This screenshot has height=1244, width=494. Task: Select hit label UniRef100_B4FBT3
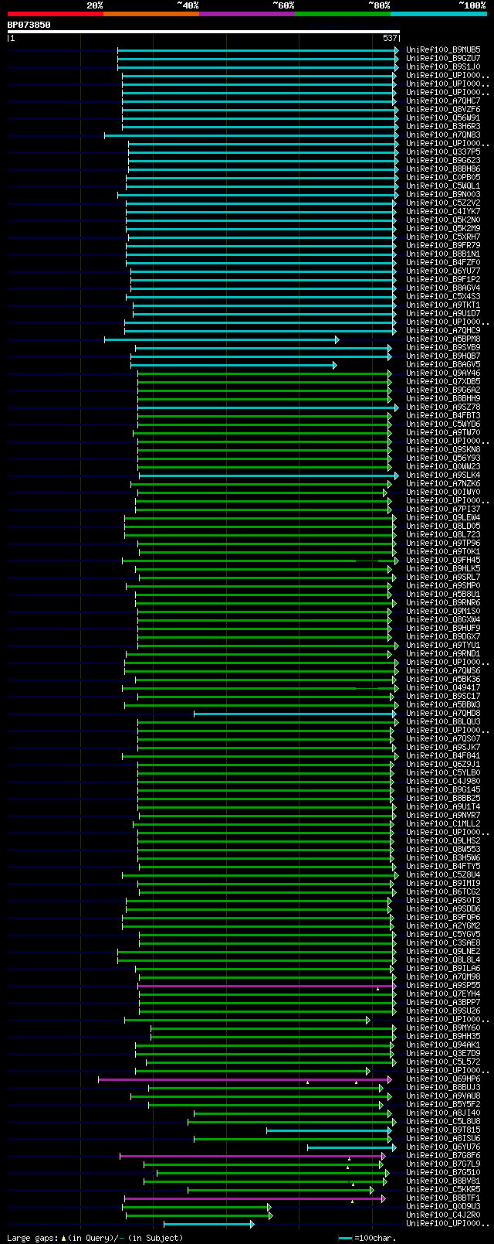443,415
